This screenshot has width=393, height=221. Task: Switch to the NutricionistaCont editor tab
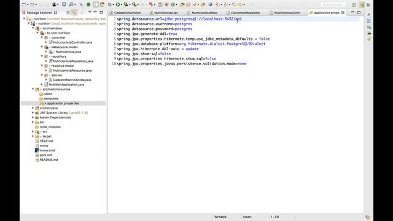(x=287, y=12)
